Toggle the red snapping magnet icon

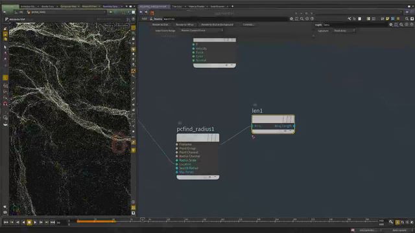[x=5, y=104]
